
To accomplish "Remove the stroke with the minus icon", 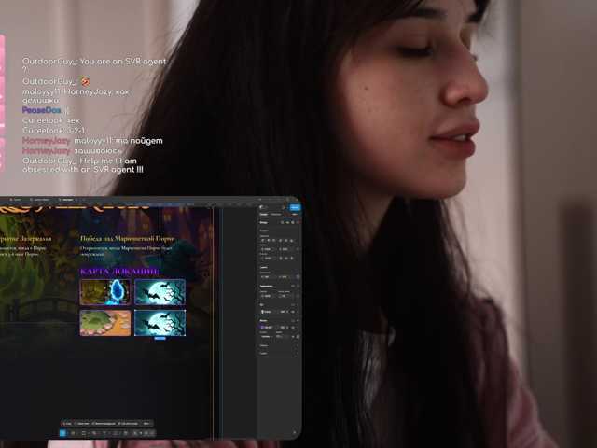I will pyautogui.click(x=298, y=328).
